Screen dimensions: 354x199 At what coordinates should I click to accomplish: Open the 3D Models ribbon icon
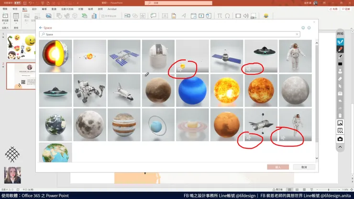point(75,16)
